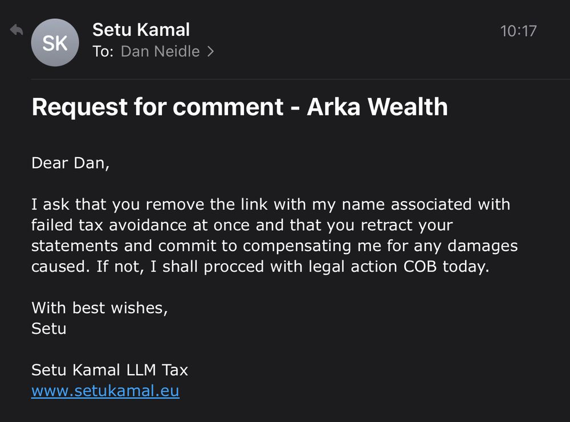Screen dimensions: 570x422
Task: Tap the reply arrow icon
Action: [17, 30]
